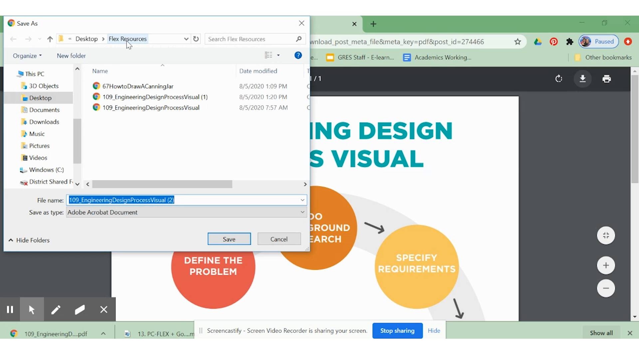Click the Save button
Image resolution: width=639 pixels, height=359 pixels.
229,239
